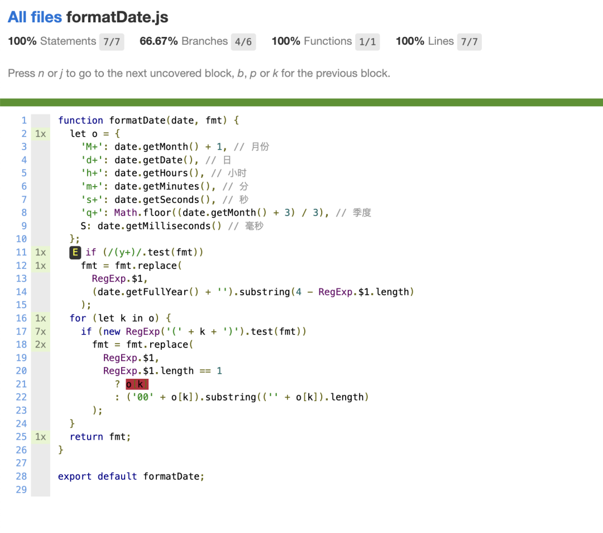The image size is (603, 533).
Task: Jump to line number 11
Action: tap(21, 253)
